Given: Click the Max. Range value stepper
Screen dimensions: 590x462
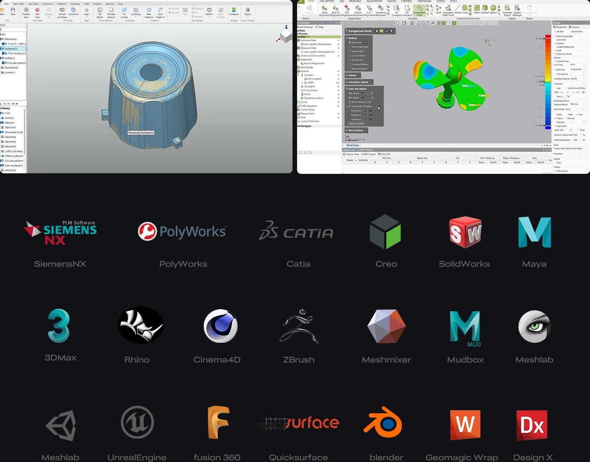Looking at the screenshot, I should (x=372, y=93).
